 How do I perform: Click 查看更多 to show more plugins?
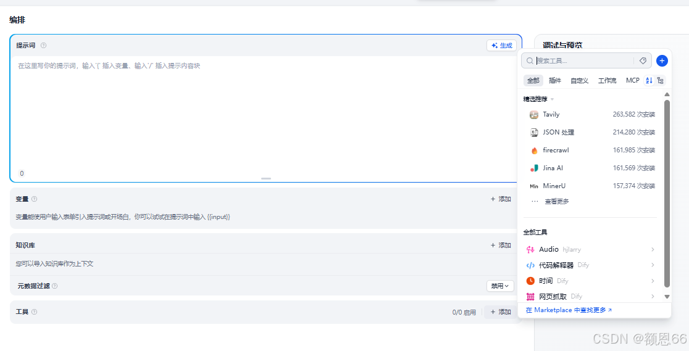click(x=557, y=201)
